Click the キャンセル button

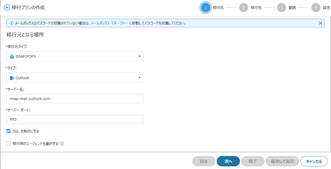point(314,162)
